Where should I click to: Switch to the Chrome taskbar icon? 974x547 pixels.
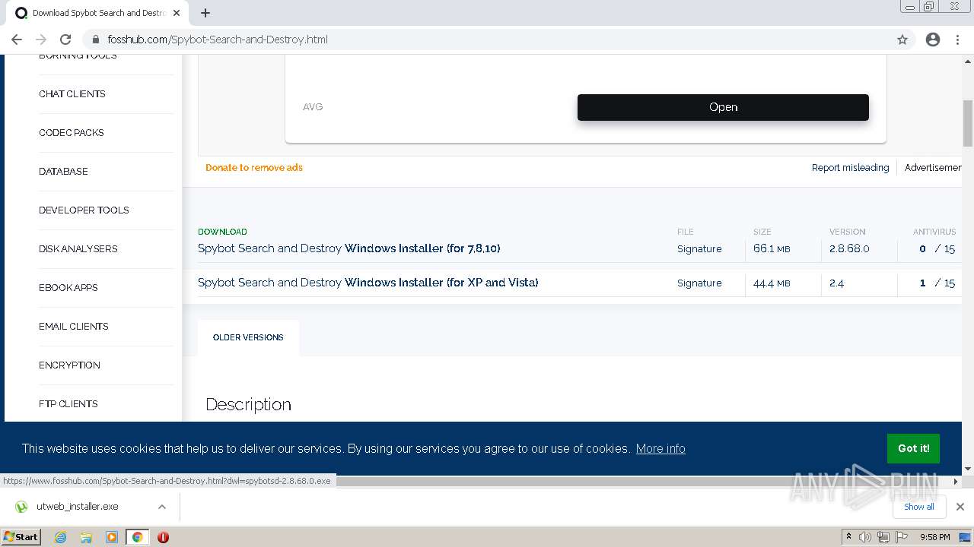[x=137, y=537]
